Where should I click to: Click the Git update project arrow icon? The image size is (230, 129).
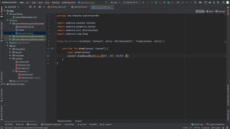(183, 3)
